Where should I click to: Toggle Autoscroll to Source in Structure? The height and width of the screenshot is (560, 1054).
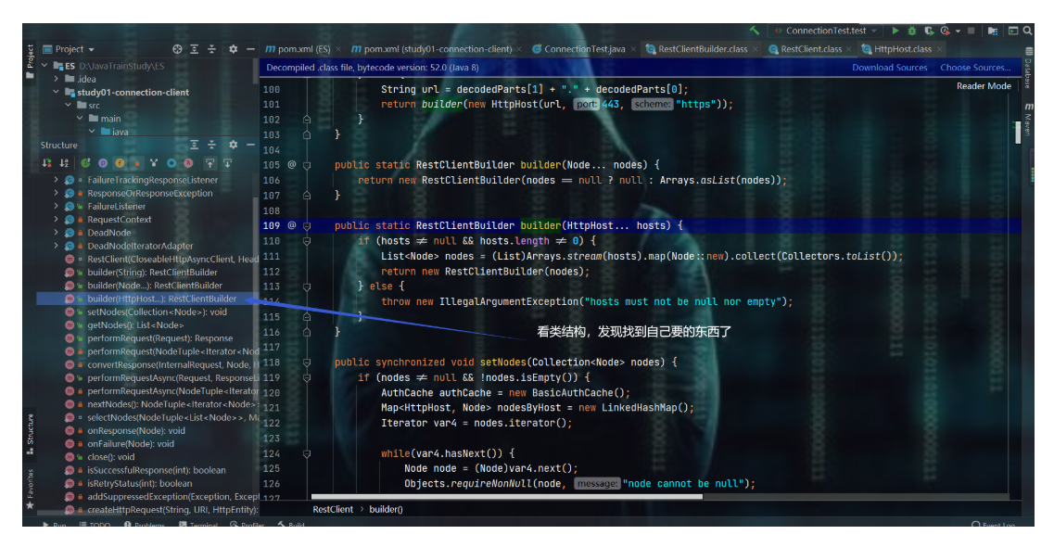[x=210, y=163]
